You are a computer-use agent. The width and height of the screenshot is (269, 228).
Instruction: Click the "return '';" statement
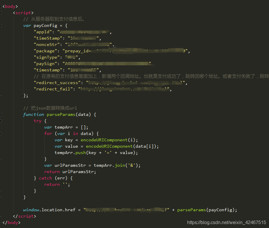click(x=57, y=184)
